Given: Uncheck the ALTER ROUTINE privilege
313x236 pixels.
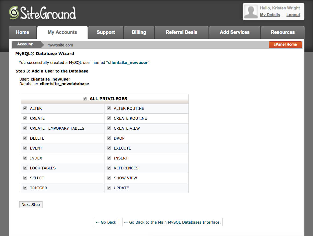Looking at the screenshot, I should (x=109, y=108).
